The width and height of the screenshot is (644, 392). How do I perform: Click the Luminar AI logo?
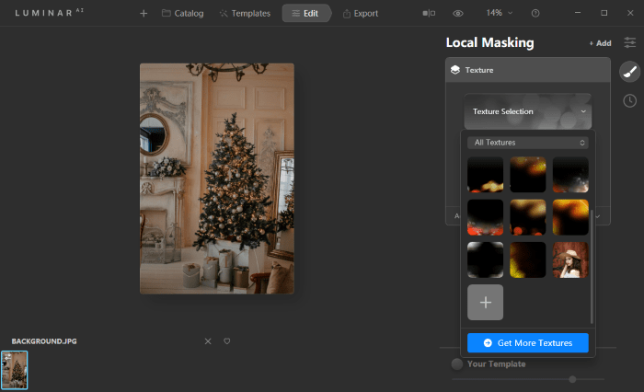(x=49, y=13)
